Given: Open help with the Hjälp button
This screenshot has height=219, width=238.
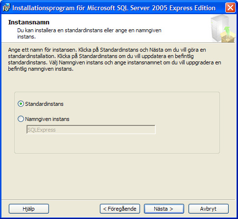Looking at the screenshot, I should (x=29, y=209).
